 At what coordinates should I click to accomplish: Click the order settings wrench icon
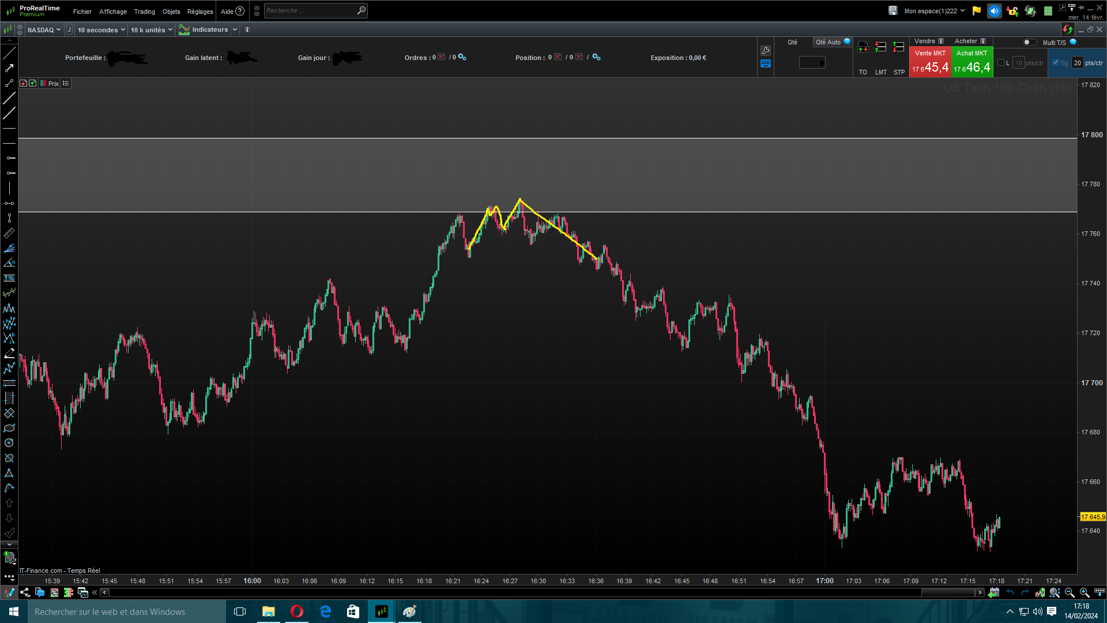(766, 51)
